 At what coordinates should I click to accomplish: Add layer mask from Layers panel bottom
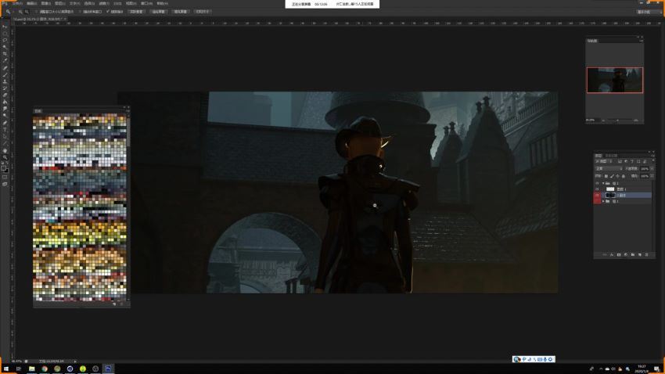tap(618, 255)
